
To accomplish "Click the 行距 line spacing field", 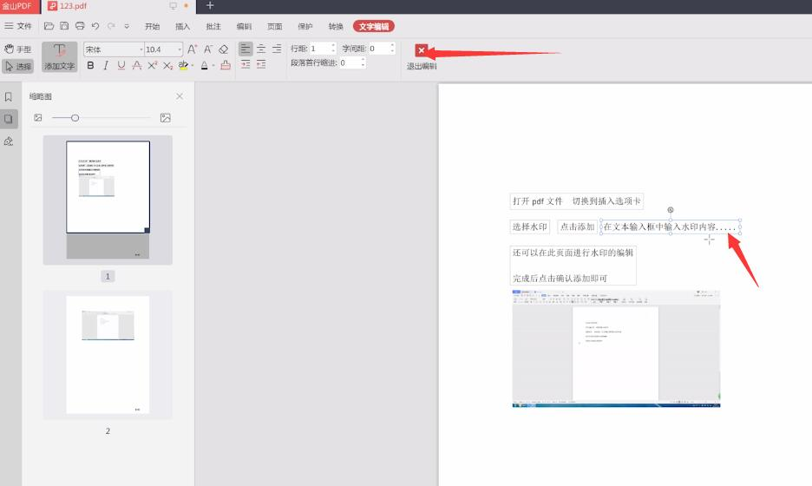I will tap(319, 49).
